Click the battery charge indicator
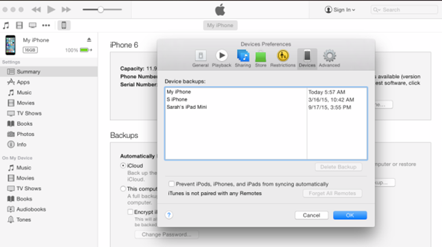This screenshot has width=442, height=247. click(x=86, y=50)
